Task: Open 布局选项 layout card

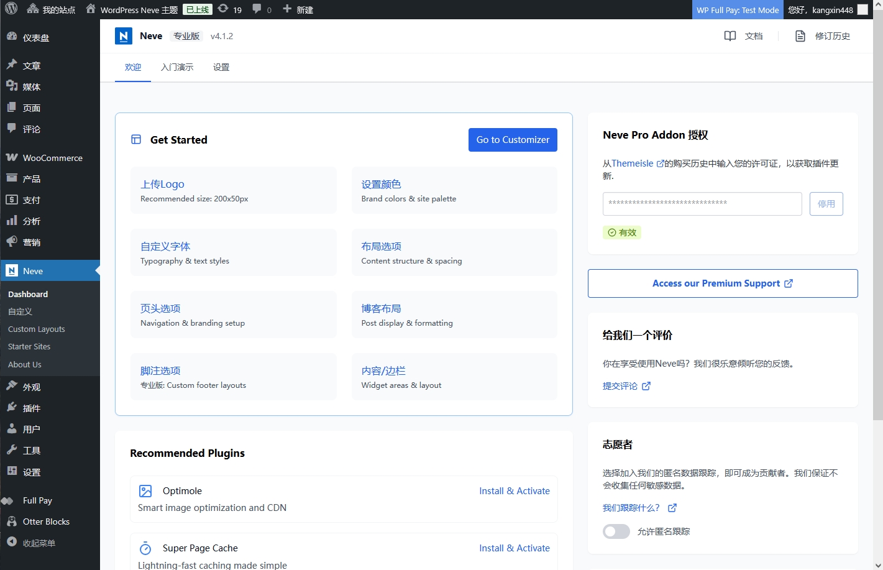Action: [454, 252]
